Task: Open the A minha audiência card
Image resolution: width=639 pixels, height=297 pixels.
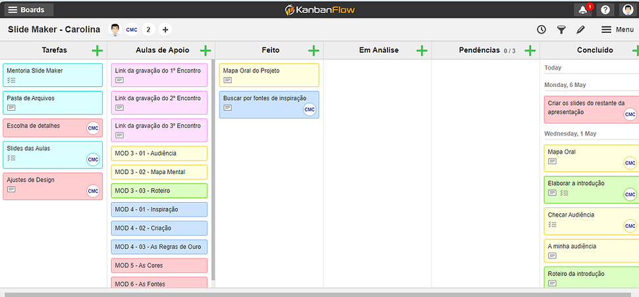Action: 592,251
